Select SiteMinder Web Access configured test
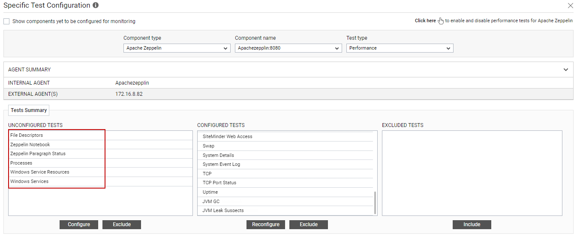This screenshot has width=577, height=236. pyautogui.click(x=285, y=136)
